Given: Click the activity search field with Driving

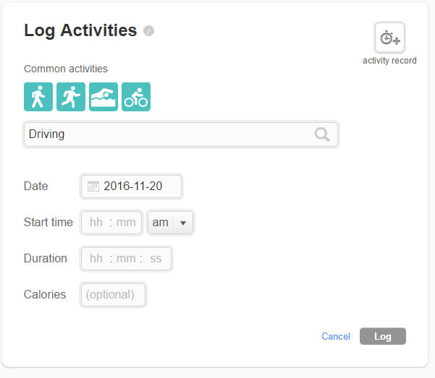Looking at the screenshot, I should (166, 134).
